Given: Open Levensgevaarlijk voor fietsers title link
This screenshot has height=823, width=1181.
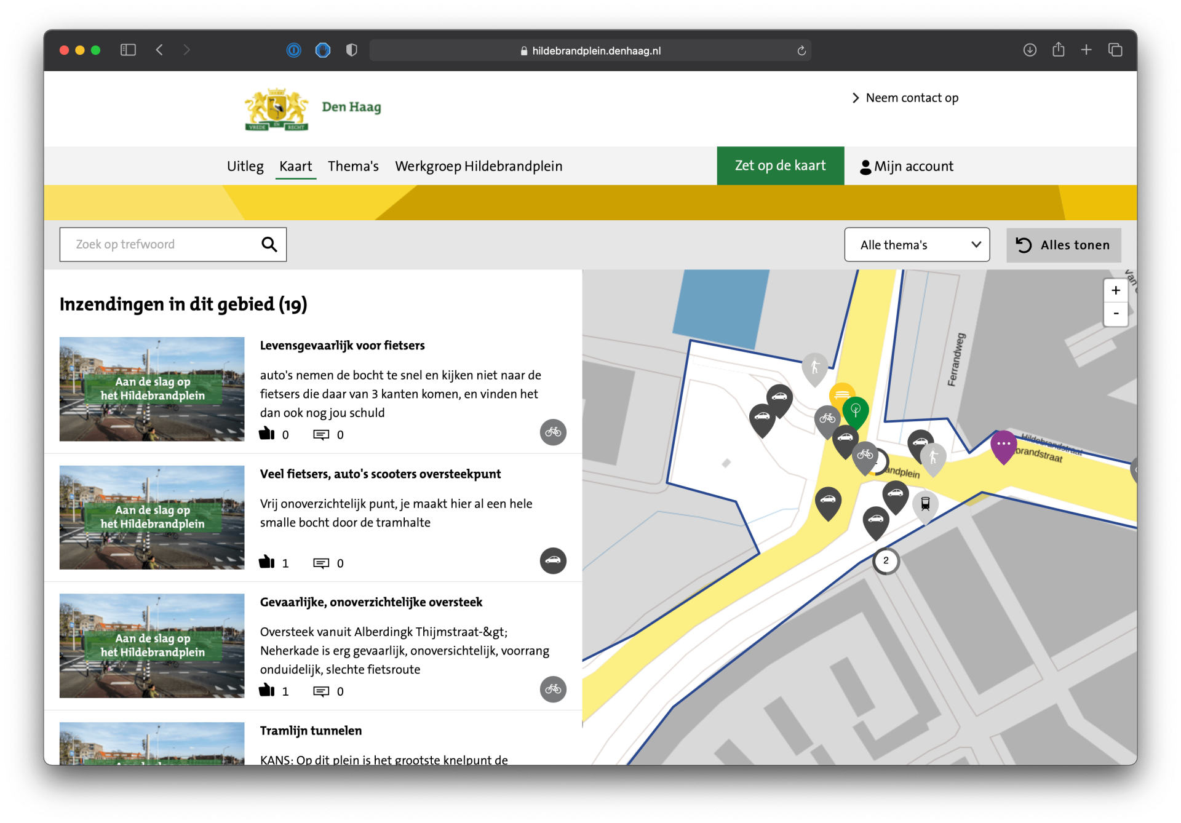Looking at the screenshot, I should [342, 345].
